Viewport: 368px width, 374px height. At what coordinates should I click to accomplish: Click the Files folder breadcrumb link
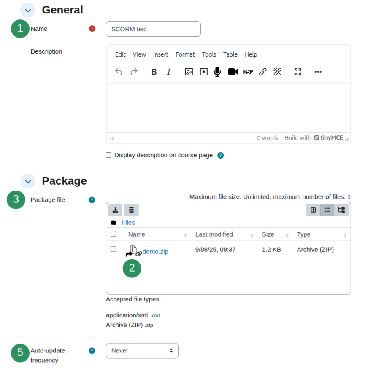tap(128, 223)
